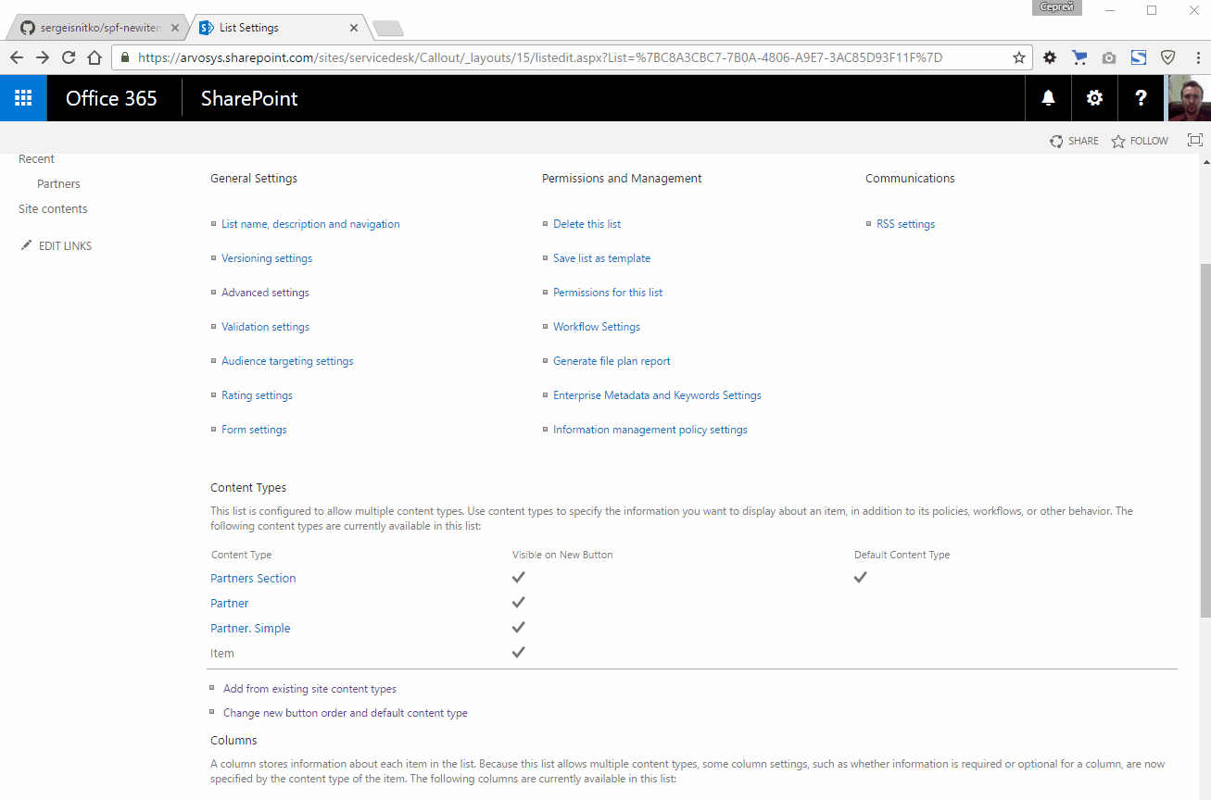Follow this site using the star icon
The height and width of the screenshot is (800, 1211).
click(1118, 141)
